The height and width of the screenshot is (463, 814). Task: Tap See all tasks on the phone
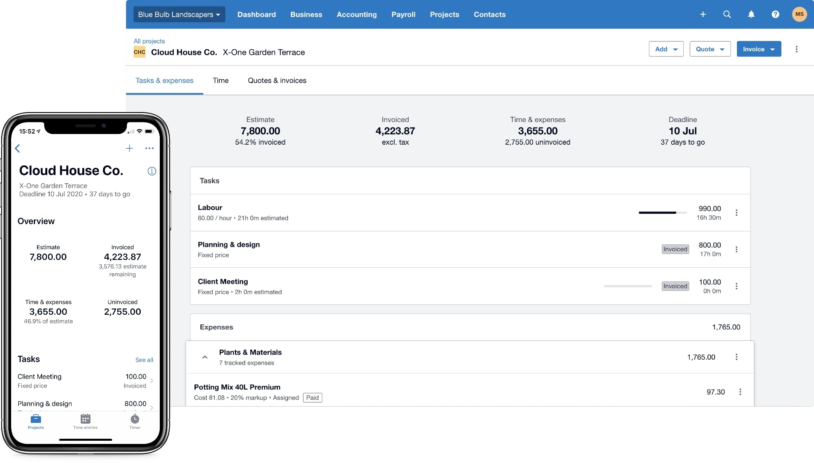[144, 360]
